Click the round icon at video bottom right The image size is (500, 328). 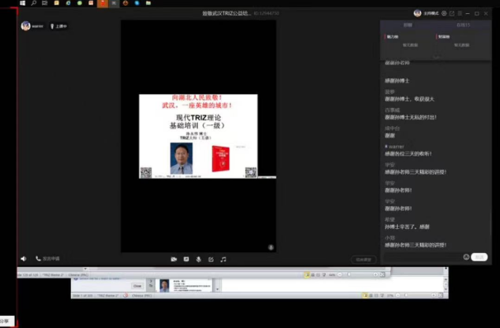(x=271, y=247)
